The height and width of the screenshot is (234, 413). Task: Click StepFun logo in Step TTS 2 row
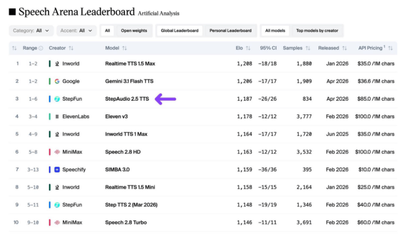point(57,205)
